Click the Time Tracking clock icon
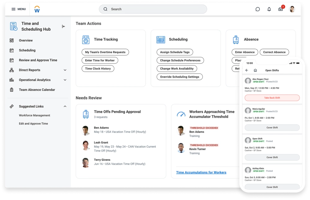Screen dimensions: 310x200 86,40
